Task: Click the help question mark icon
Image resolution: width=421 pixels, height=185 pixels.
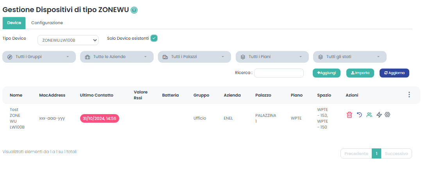Action: click(x=134, y=10)
